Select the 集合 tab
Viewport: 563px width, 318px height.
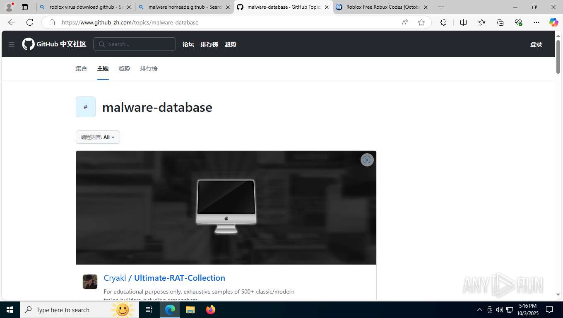coord(81,68)
